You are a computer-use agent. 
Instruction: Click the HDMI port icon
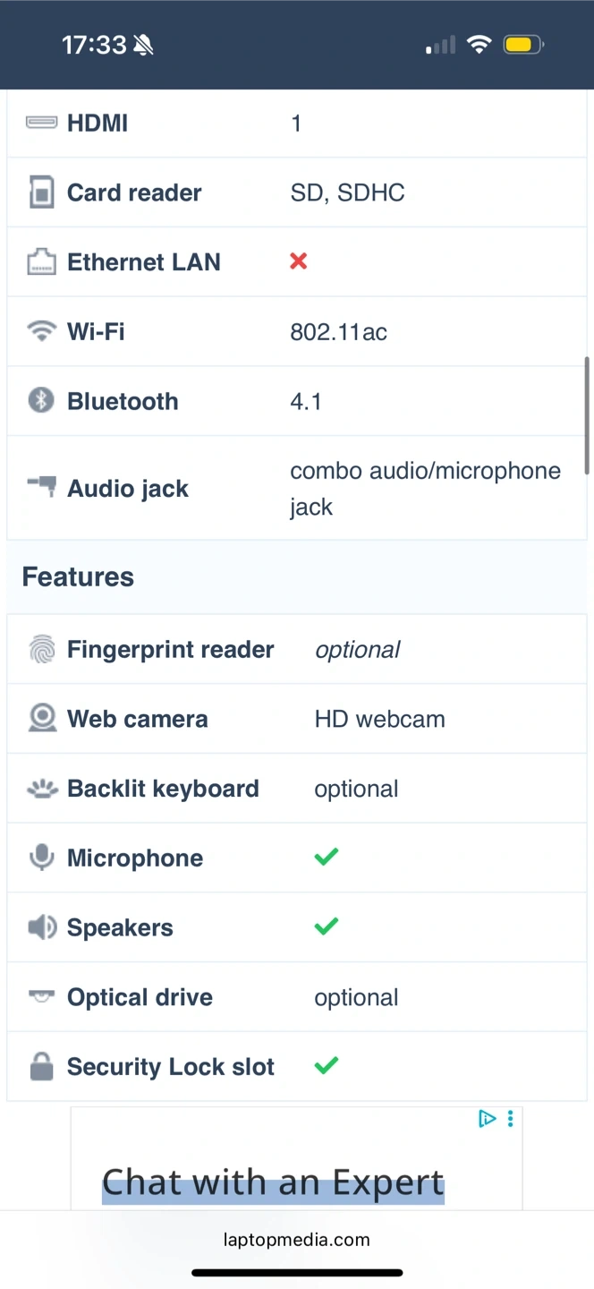coord(41,123)
